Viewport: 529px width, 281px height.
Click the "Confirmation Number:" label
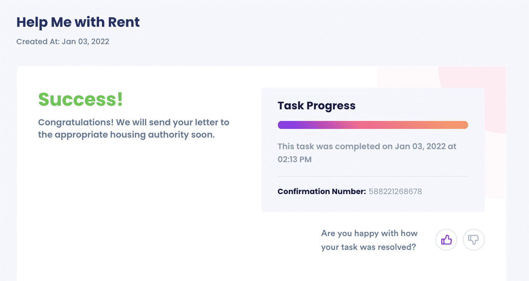(321, 192)
